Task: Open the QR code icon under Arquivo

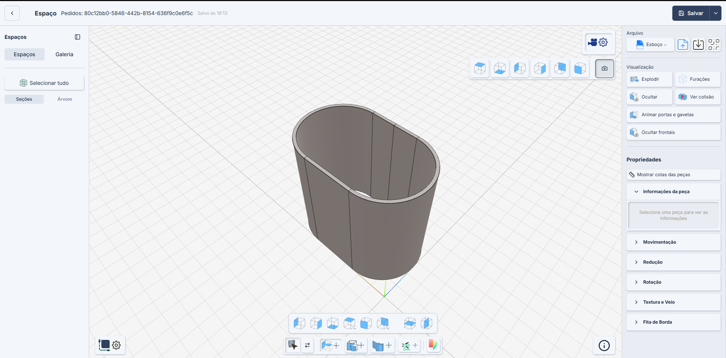Action: (714, 45)
